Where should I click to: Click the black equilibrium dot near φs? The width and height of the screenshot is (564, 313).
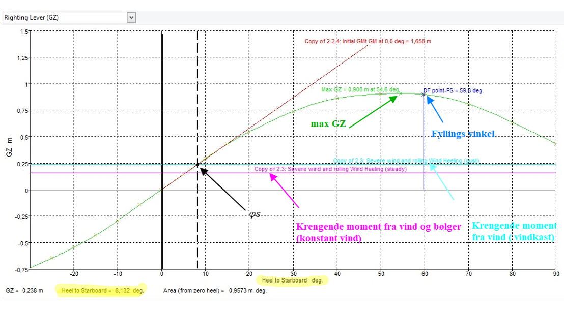click(198, 165)
